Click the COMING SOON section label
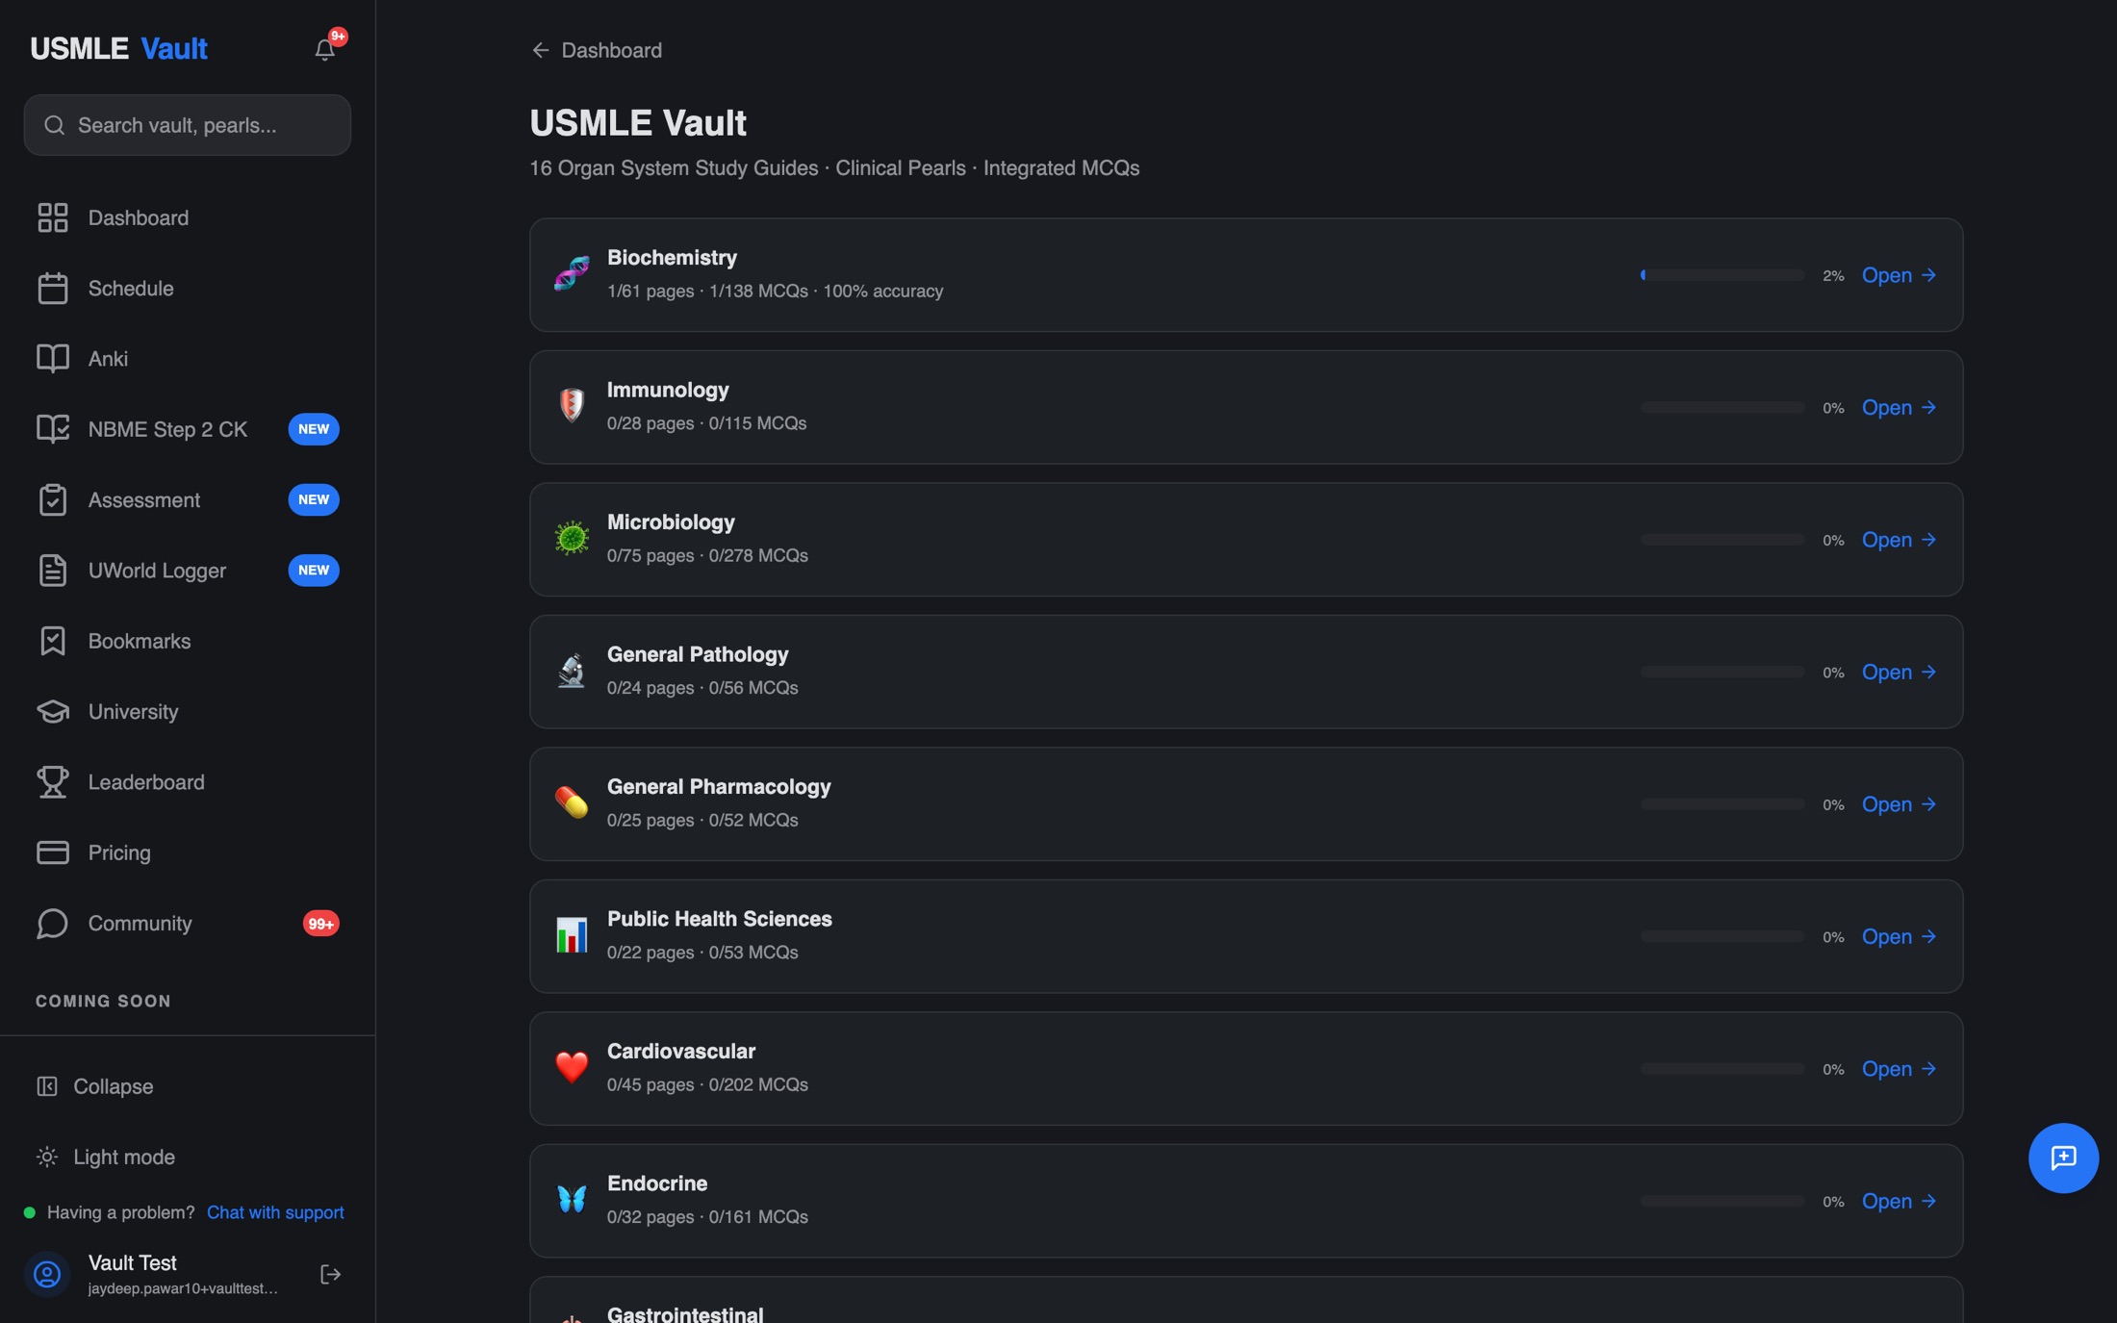2117x1323 pixels. pyautogui.click(x=103, y=1002)
